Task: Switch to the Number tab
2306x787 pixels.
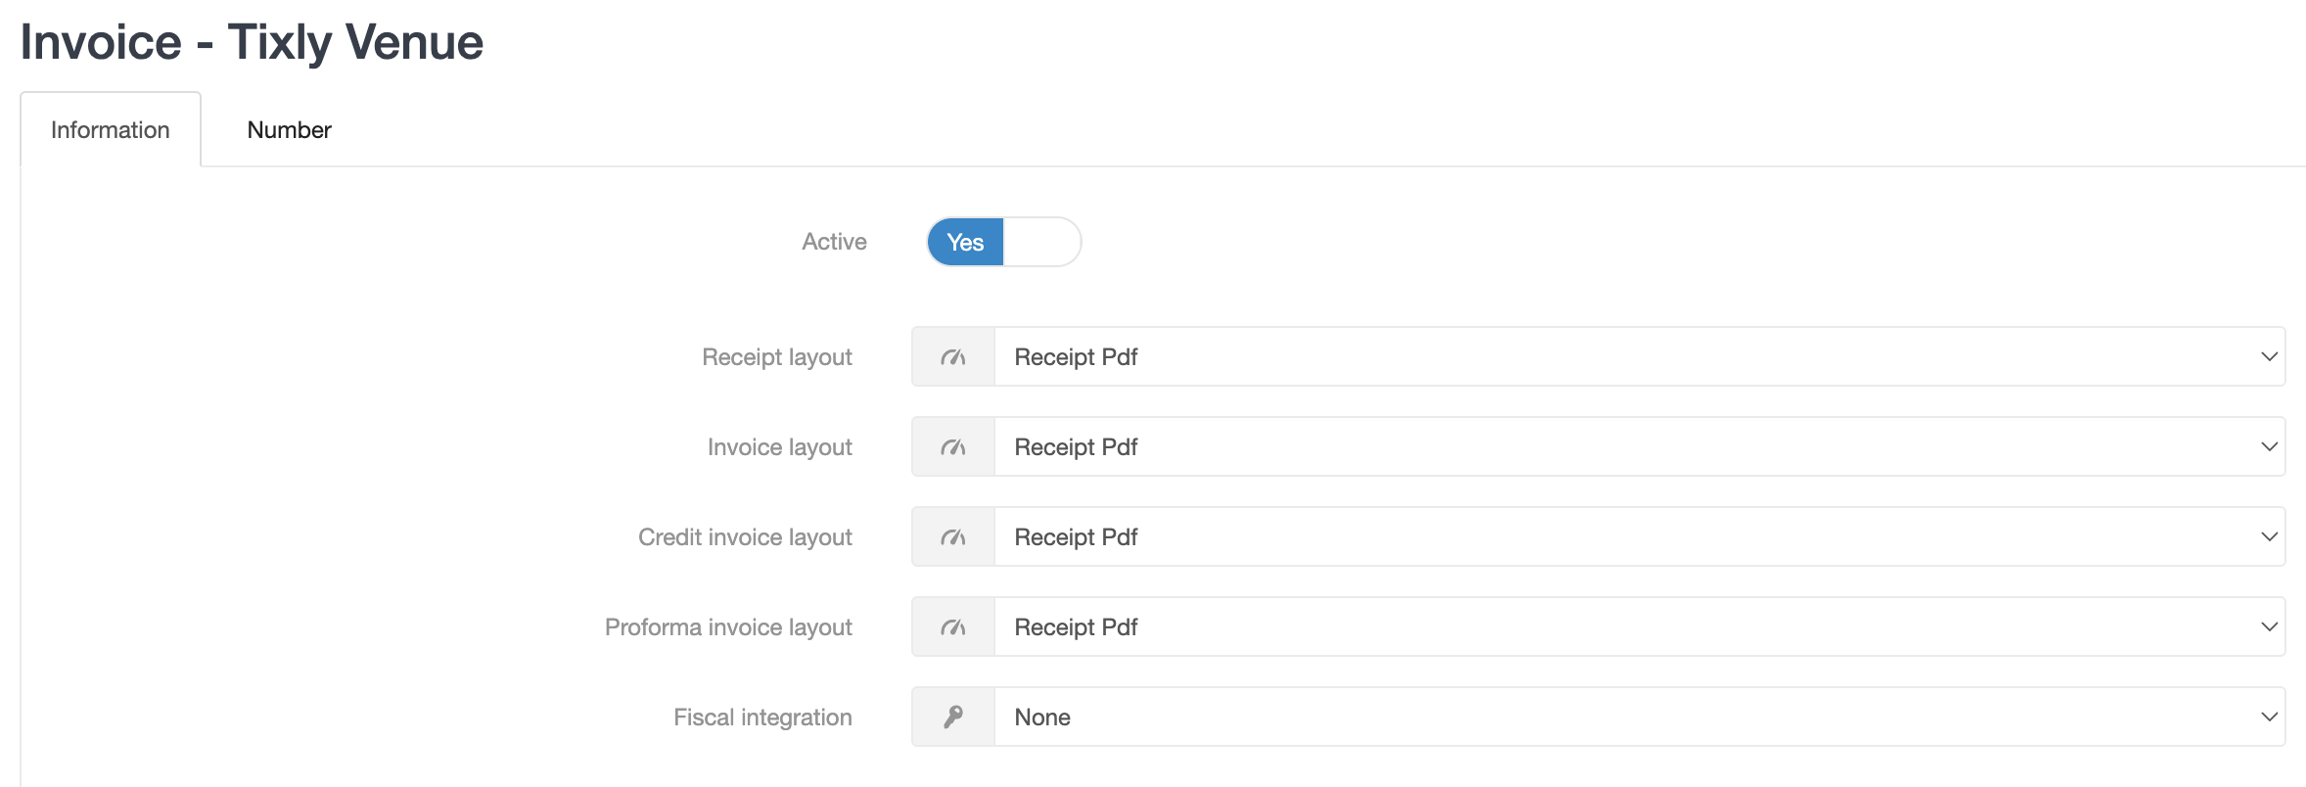Action: (x=289, y=130)
